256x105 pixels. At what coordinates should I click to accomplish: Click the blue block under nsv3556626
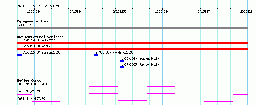[20, 55]
